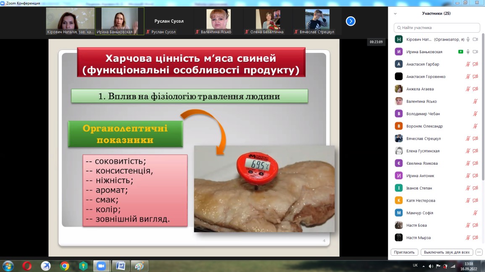
Task: Click Выключить звук для всех button
Action: click(x=447, y=252)
